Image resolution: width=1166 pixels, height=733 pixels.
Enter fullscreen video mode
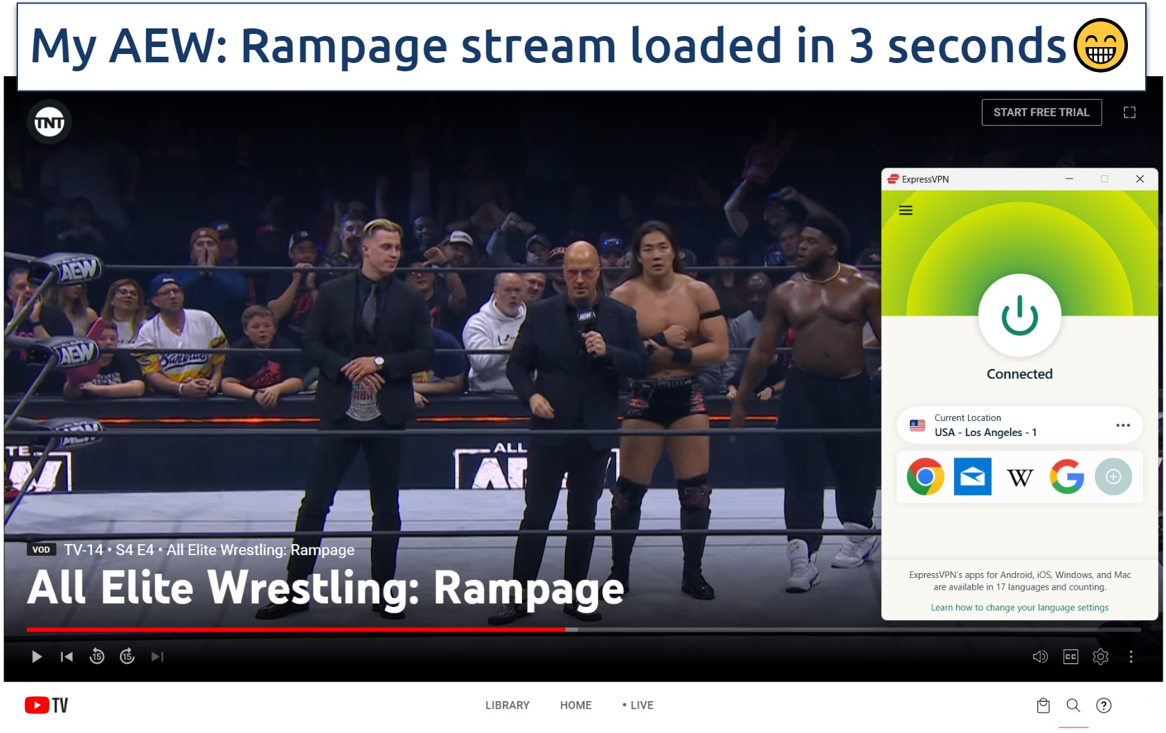click(1129, 112)
